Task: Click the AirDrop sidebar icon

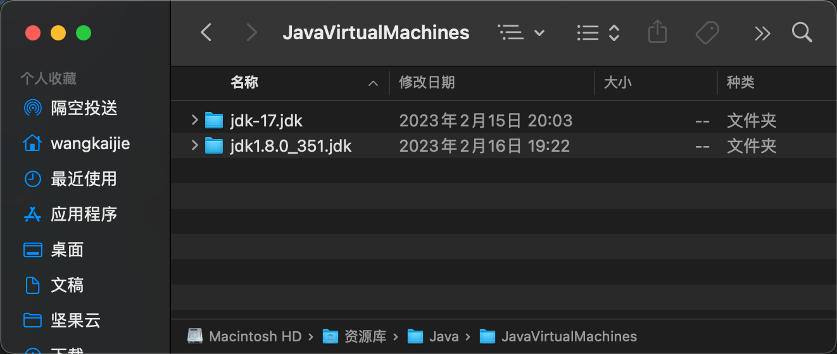Action: click(32, 108)
